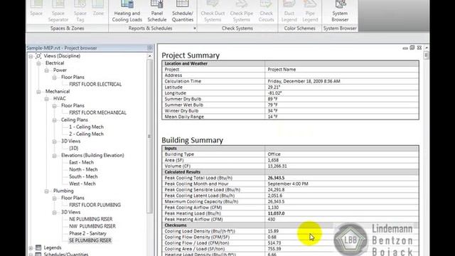The width and height of the screenshot is (455, 256).
Task: Select South - Mech elevation
Action: tap(83, 176)
